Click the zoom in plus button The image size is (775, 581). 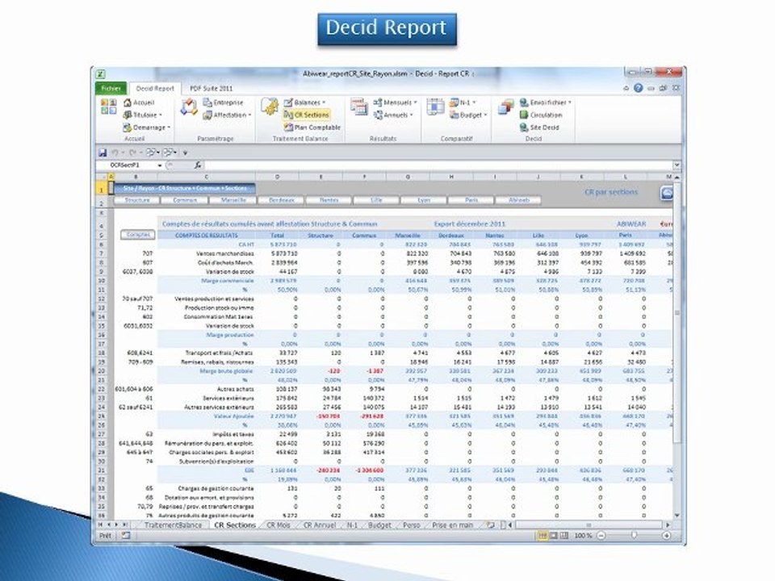click(x=666, y=536)
